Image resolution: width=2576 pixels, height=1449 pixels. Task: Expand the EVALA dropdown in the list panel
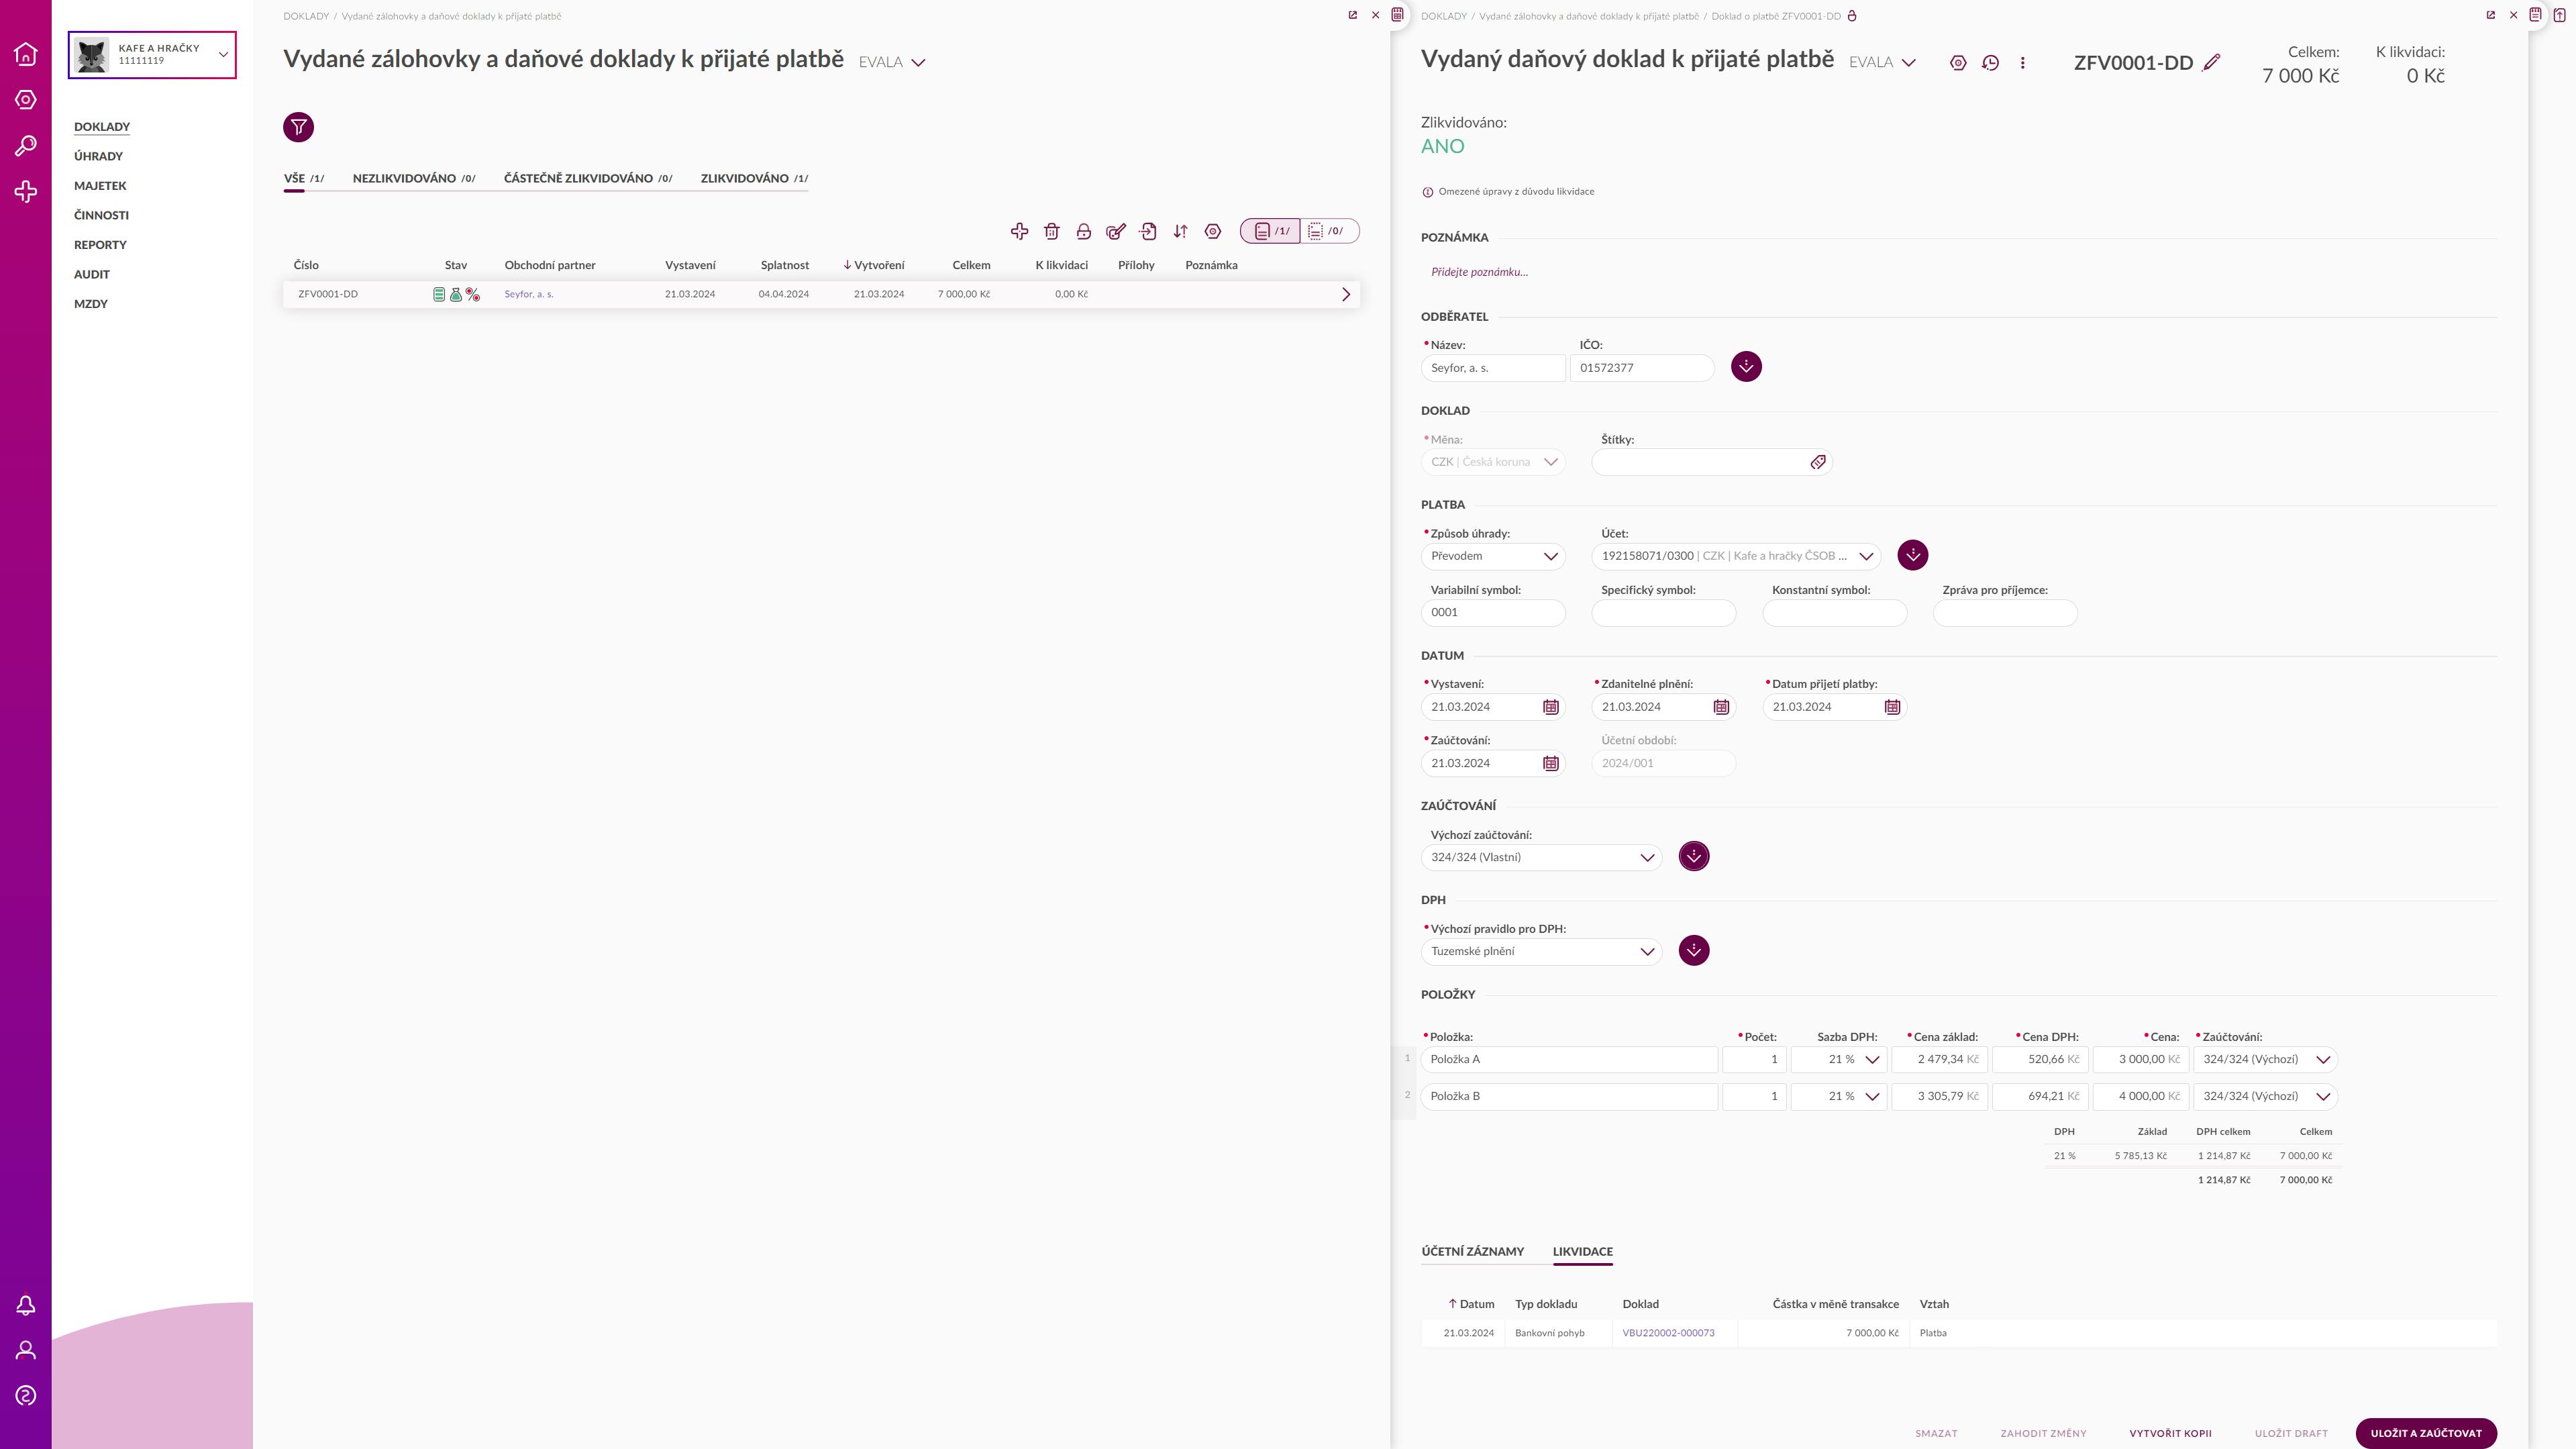tap(892, 62)
